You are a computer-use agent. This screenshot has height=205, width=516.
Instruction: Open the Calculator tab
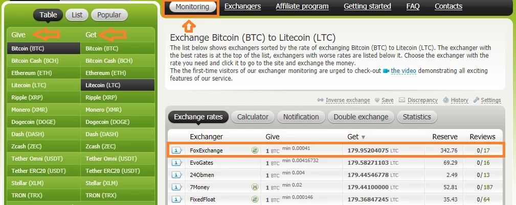[253, 117]
